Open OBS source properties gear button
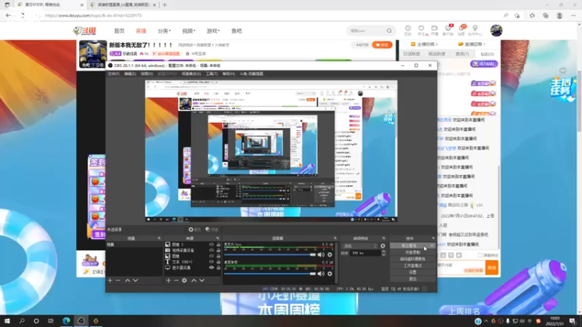 [x=194, y=230]
